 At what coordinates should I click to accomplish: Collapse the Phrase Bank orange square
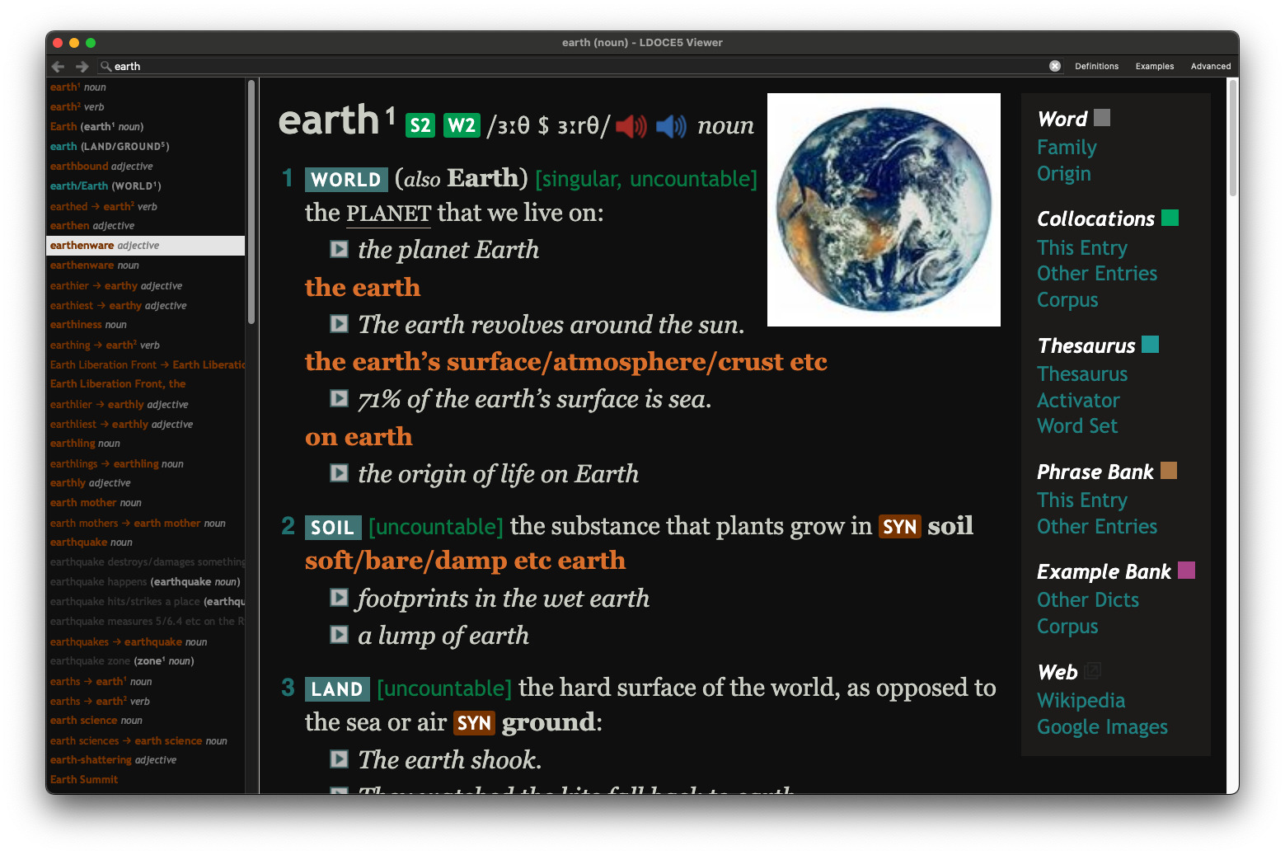pyautogui.click(x=1168, y=471)
